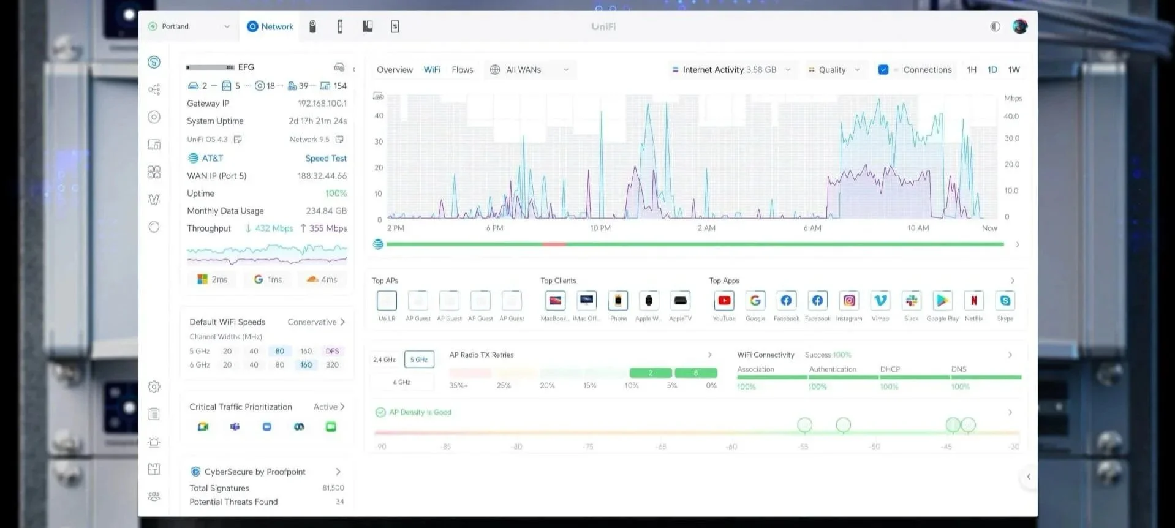Select the 1D time range
The width and height of the screenshot is (1175, 528).
click(992, 70)
